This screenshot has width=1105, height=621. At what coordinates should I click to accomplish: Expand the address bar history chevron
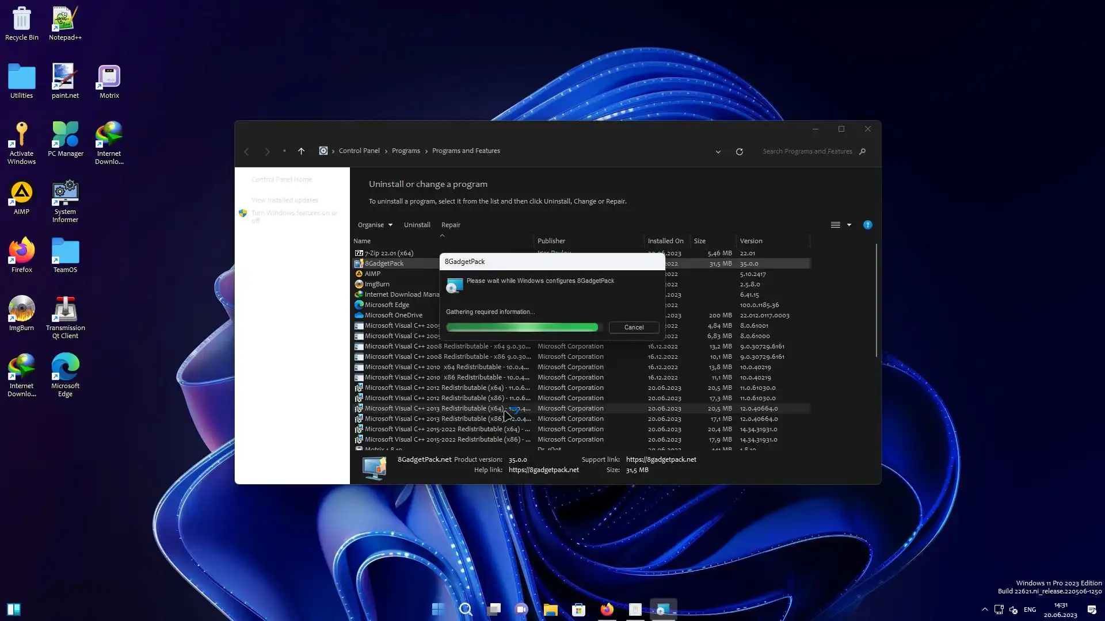718,152
